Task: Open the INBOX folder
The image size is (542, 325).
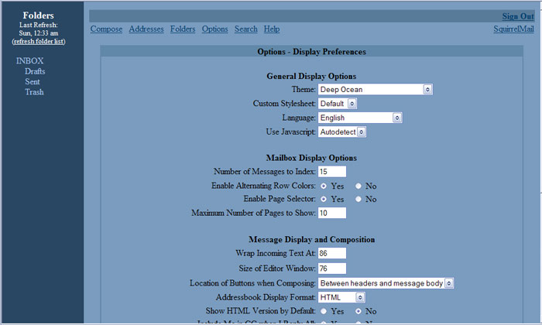Action: (x=29, y=61)
